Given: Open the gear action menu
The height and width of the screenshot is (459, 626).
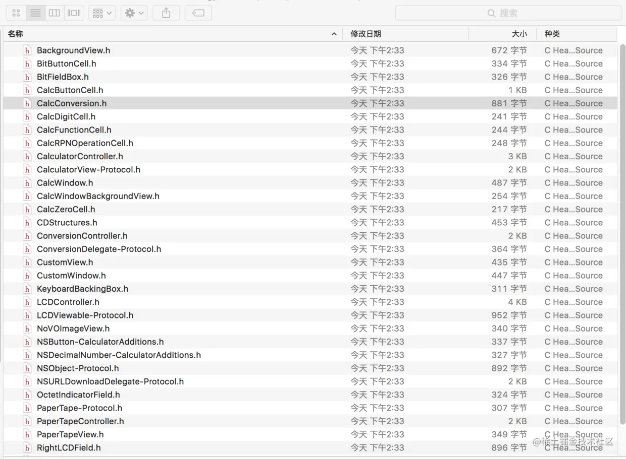Looking at the screenshot, I should point(134,13).
